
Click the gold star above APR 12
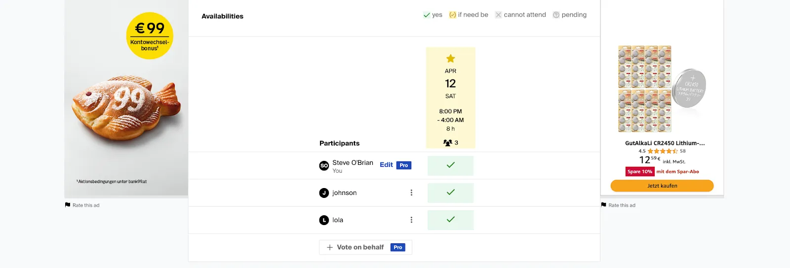pos(450,59)
